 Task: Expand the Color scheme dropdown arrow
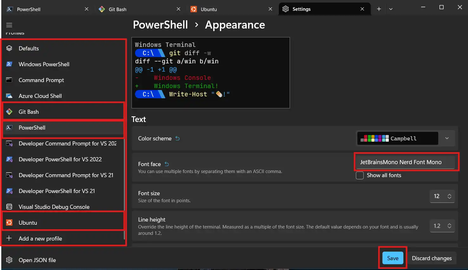[x=447, y=138]
